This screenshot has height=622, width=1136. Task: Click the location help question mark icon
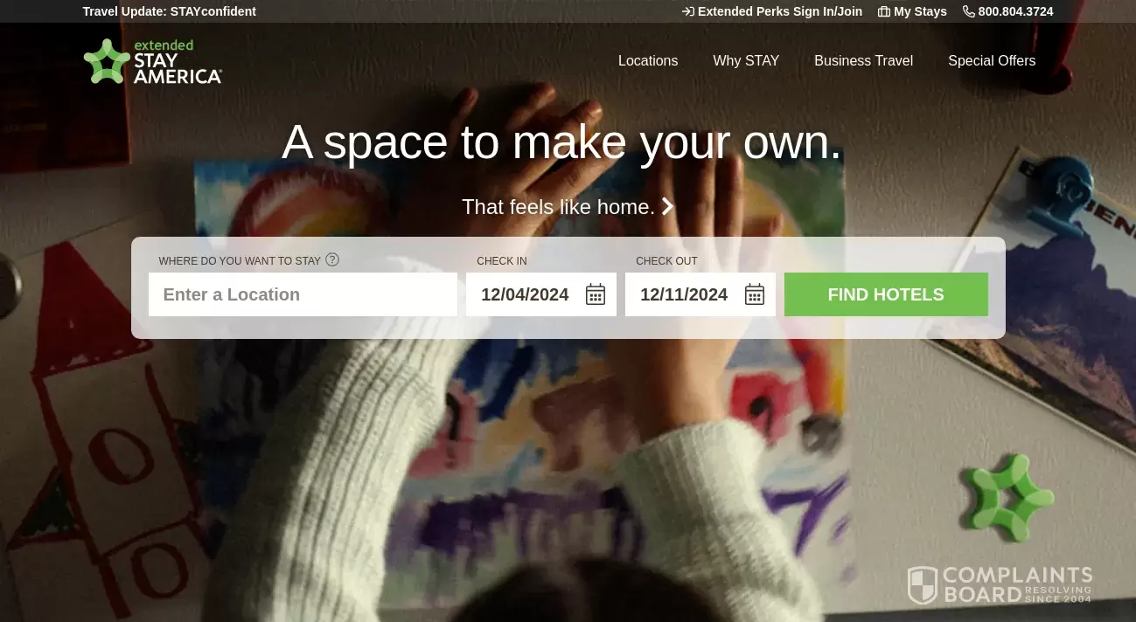pyautogui.click(x=332, y=259)
